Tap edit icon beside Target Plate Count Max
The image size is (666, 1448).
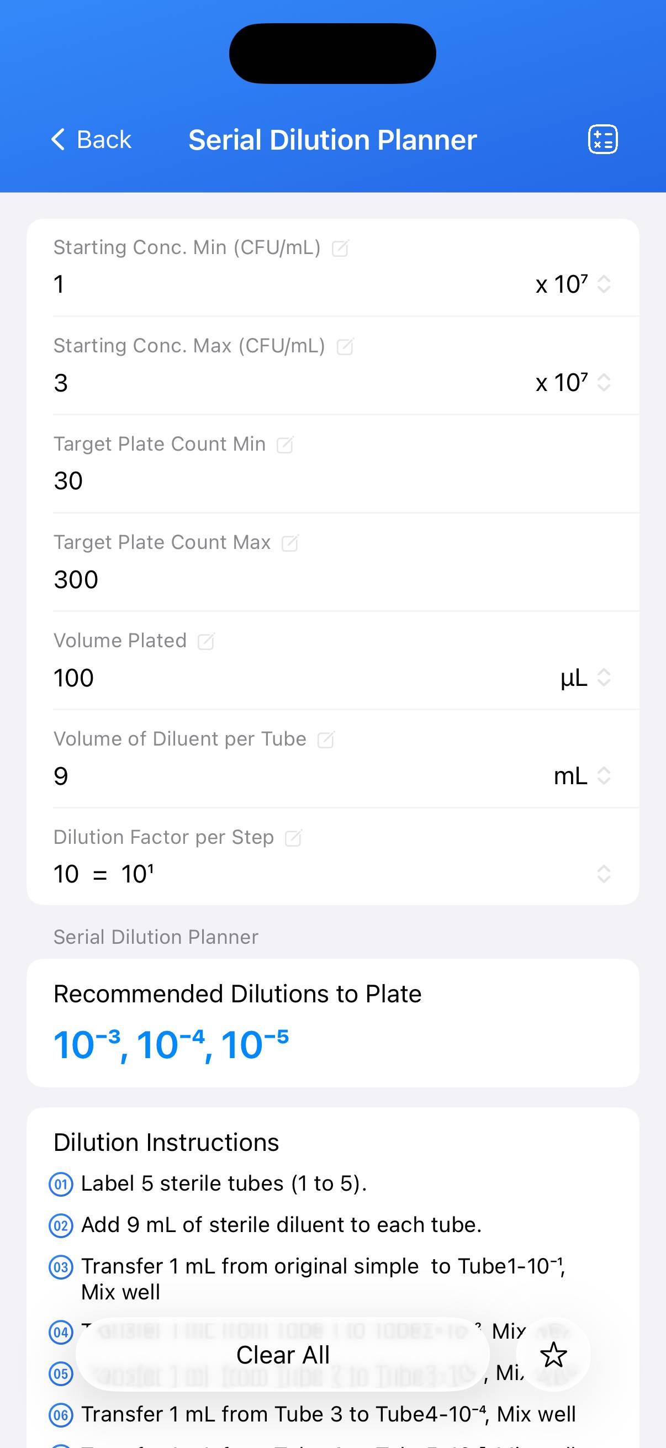[x=290, y=543]
